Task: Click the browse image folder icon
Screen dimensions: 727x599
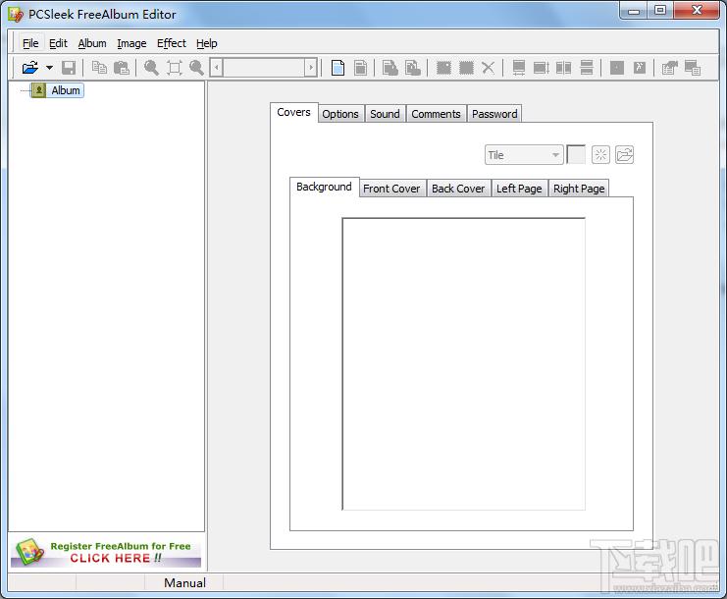Action: pos(625,155)
